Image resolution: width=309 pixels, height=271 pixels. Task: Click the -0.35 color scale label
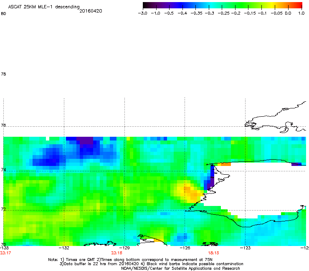click(197, 13)
